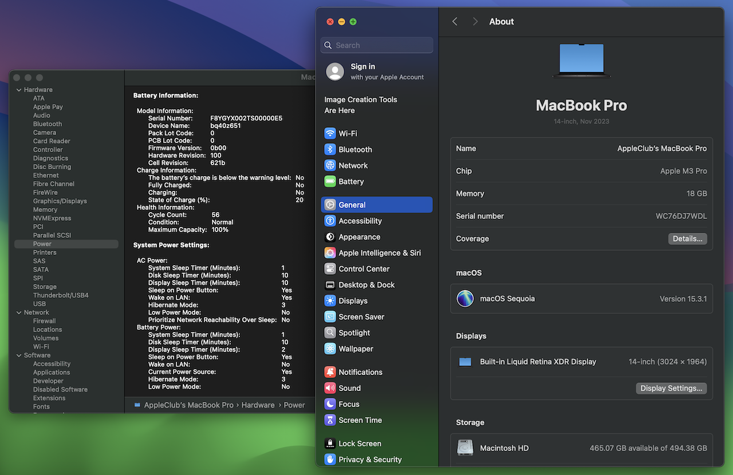Click 465.07 GB available storage text
The image size is (733, 475).
tap(648, 449)
